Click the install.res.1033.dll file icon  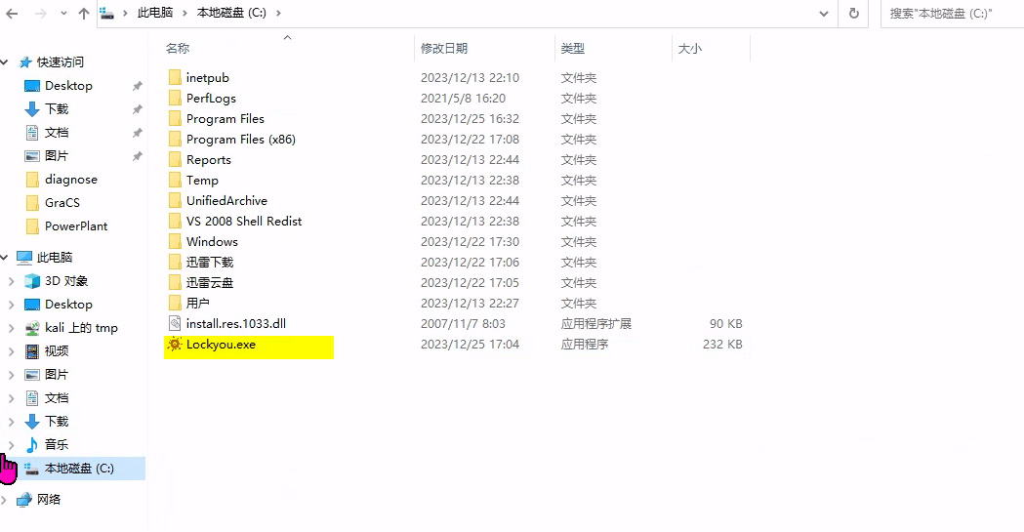[x=175, y=324]
